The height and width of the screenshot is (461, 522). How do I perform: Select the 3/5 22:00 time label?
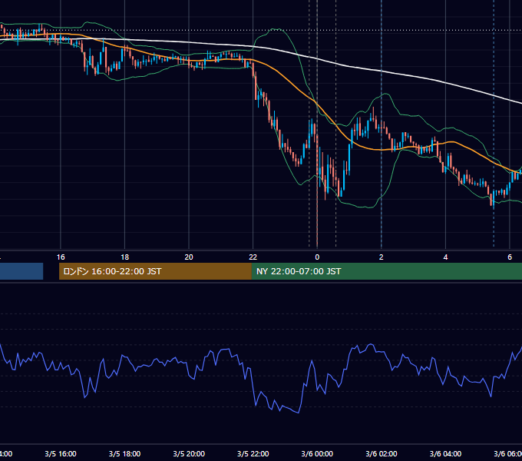pyautogui.click(x=253, y=453)
